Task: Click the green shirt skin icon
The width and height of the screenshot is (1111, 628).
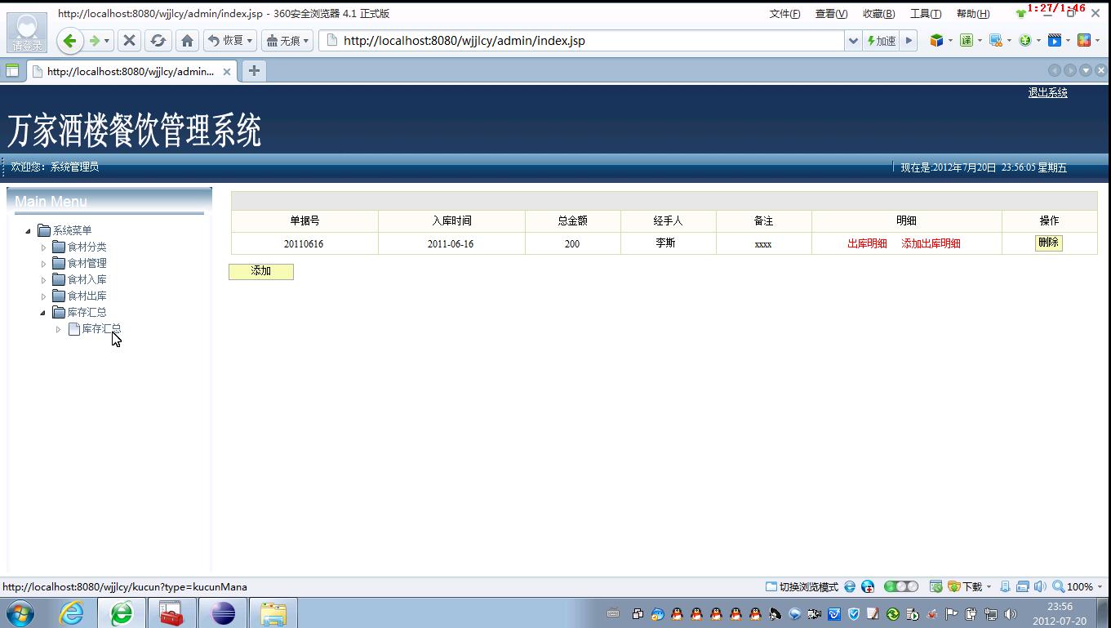Action: click(x=1020, y=13)
